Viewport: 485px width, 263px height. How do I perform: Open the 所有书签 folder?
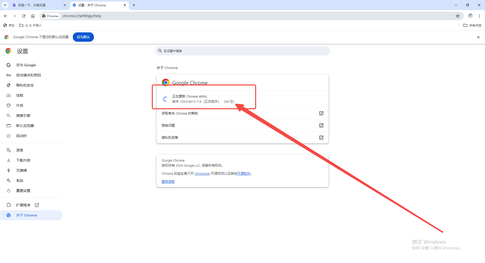(472, 25)
